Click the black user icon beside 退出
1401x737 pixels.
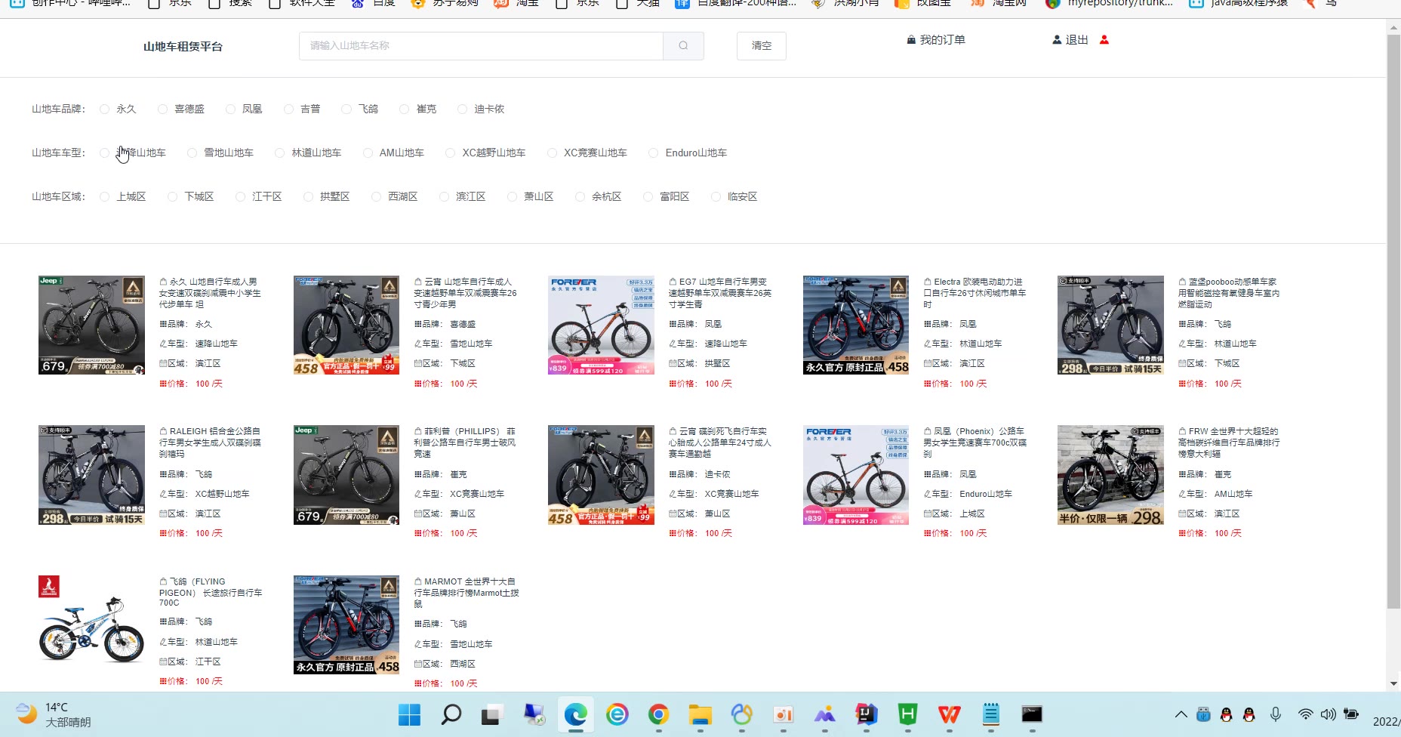click(x=1057, y=40)
